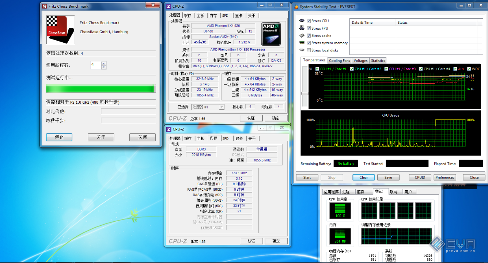Uncheck the Aux temperature checkbox
Screen dimensions: 488x263
455,69
